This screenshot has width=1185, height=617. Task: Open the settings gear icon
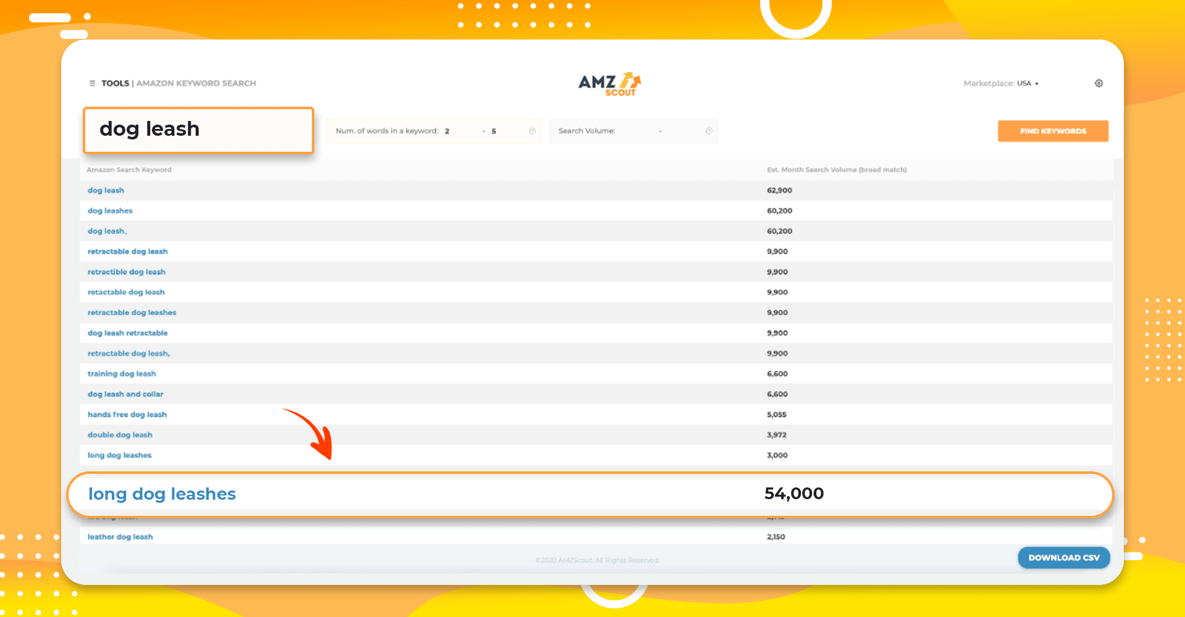coord(1099,83)
